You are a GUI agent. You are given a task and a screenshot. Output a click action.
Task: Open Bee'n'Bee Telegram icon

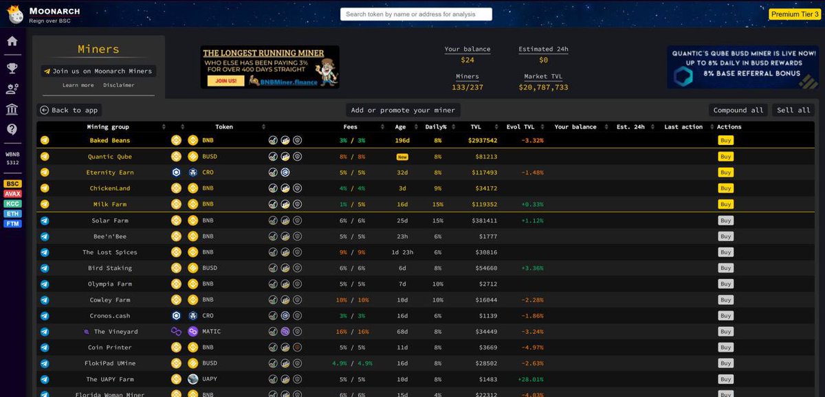click(x=45, y=236)
